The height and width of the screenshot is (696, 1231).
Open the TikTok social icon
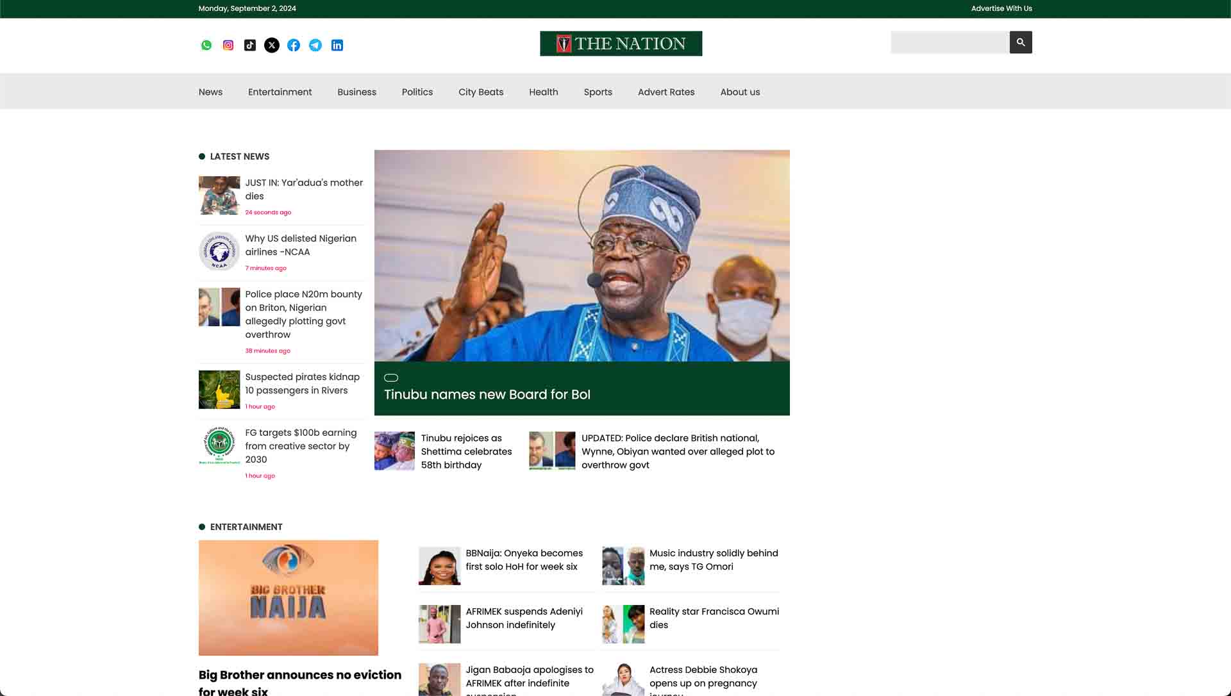pyautogui.click(x=250, y=45)
